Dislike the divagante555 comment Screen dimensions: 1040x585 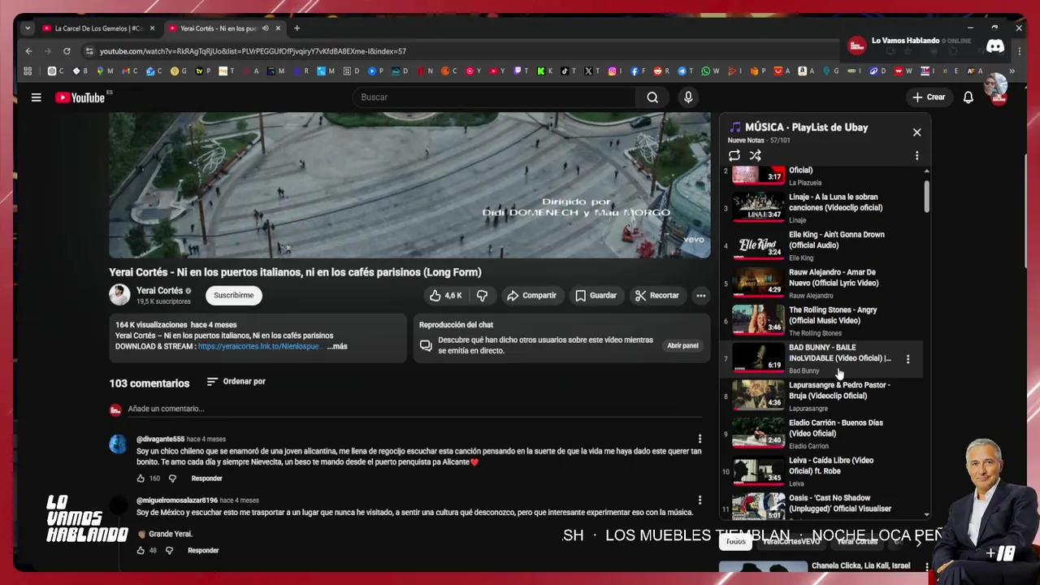[x=172, y=479]
